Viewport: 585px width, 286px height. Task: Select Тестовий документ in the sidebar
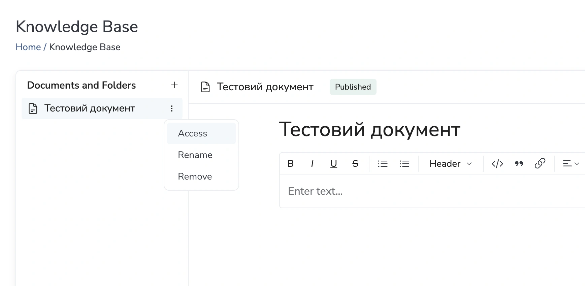click(x=102, y=108)
